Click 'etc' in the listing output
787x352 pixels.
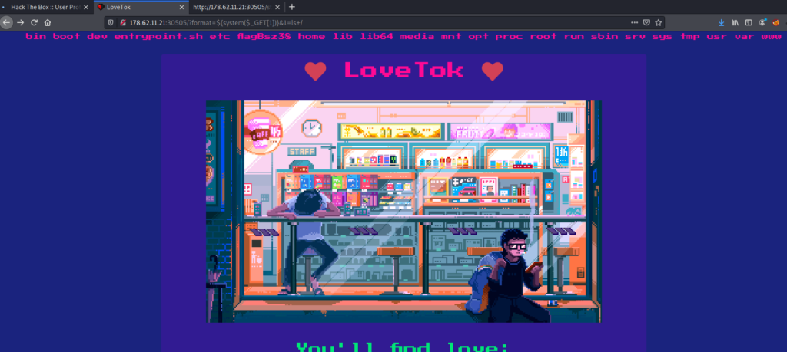click(220, 37)
